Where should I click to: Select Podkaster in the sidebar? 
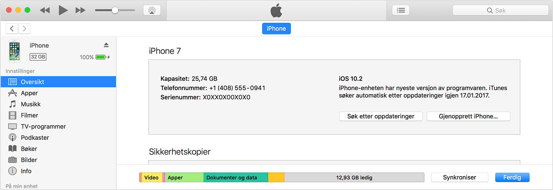click(35, 138)
